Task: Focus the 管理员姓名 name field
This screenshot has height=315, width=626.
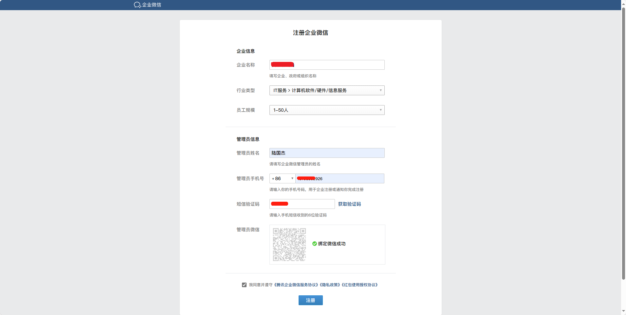Action: [x=327, y=153]
